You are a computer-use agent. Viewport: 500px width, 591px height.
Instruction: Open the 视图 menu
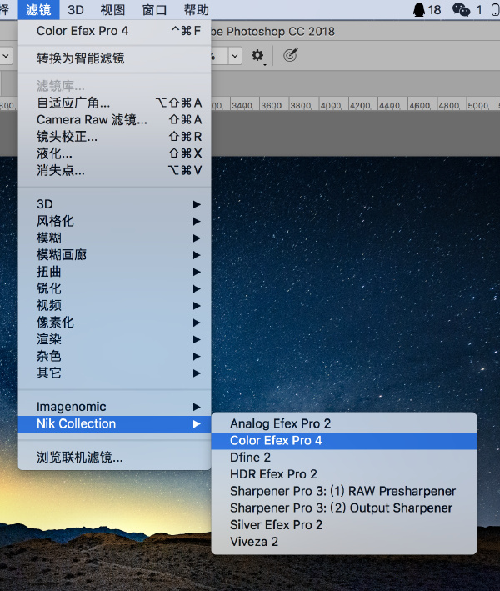point(112,10)
